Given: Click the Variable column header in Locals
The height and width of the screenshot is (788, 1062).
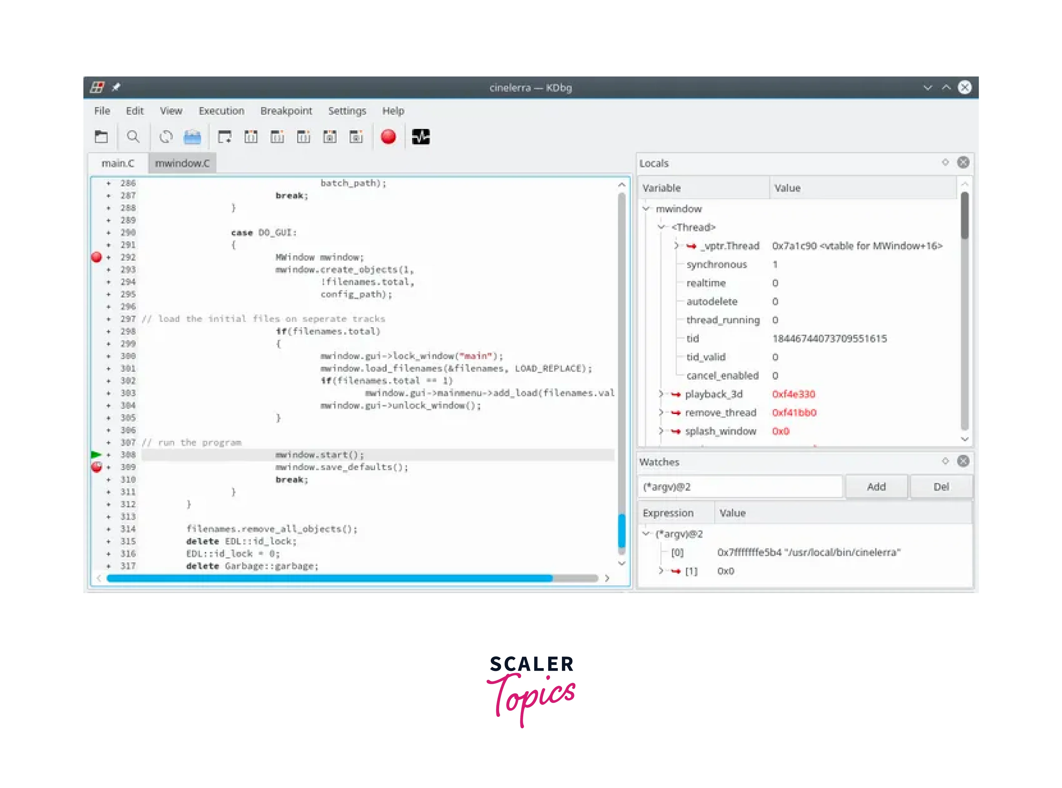Looking at the screenshot, I should (x=703, y=188).
